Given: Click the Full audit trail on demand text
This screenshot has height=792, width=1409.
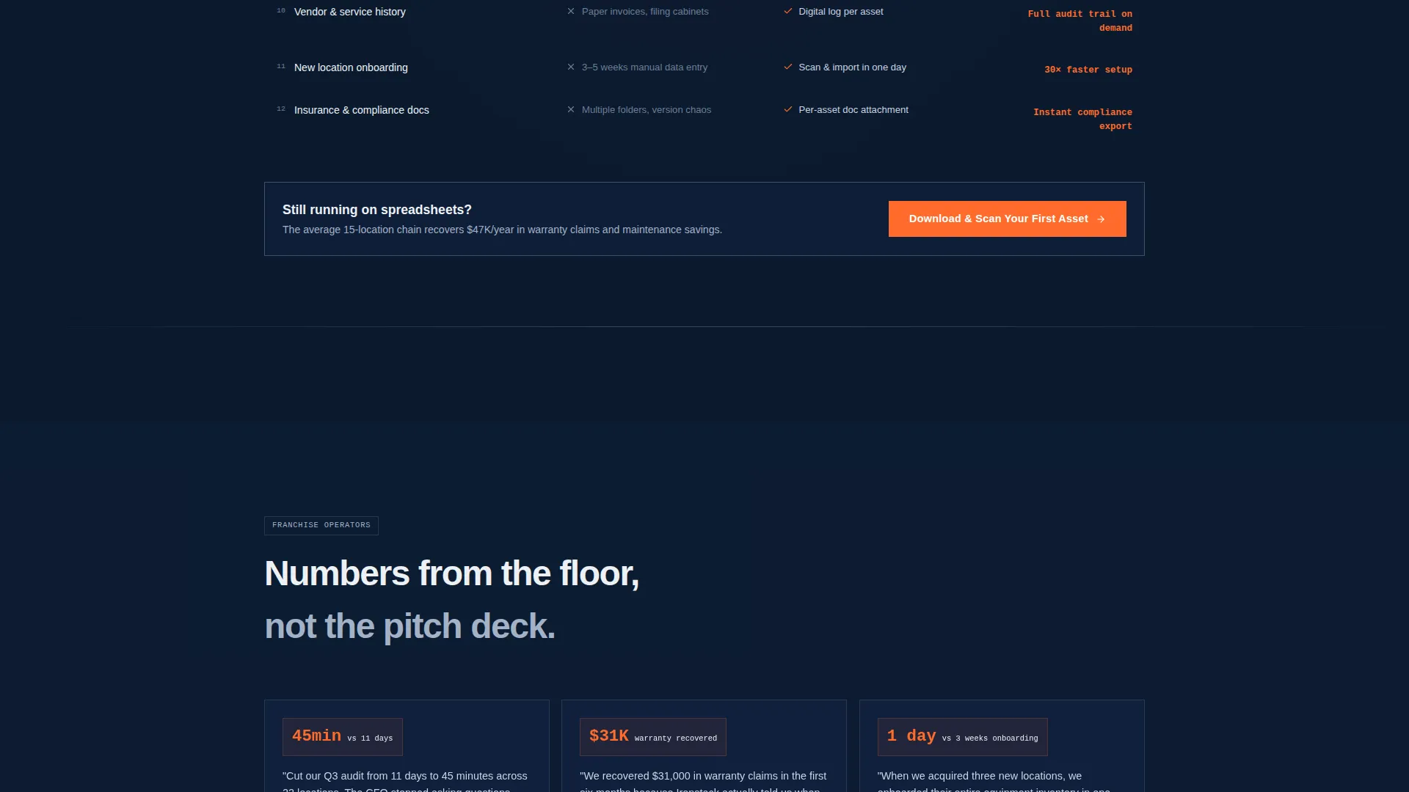Looking at the screenshot, I should pyautogui.click(x=1079, y=21).
